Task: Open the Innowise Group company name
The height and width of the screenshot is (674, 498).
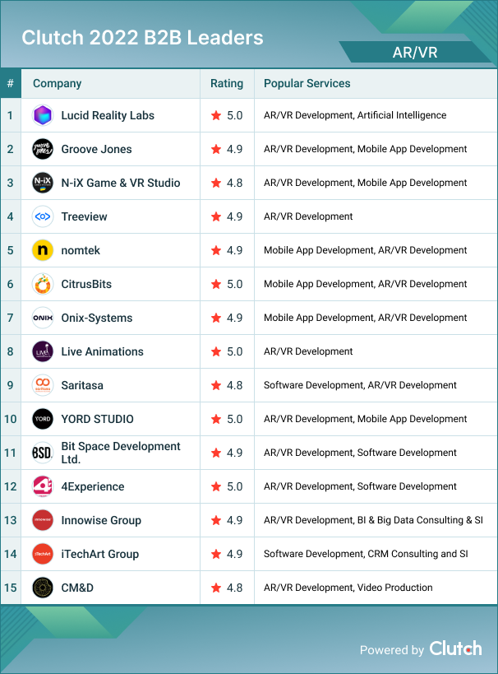Action: point(101,520)
